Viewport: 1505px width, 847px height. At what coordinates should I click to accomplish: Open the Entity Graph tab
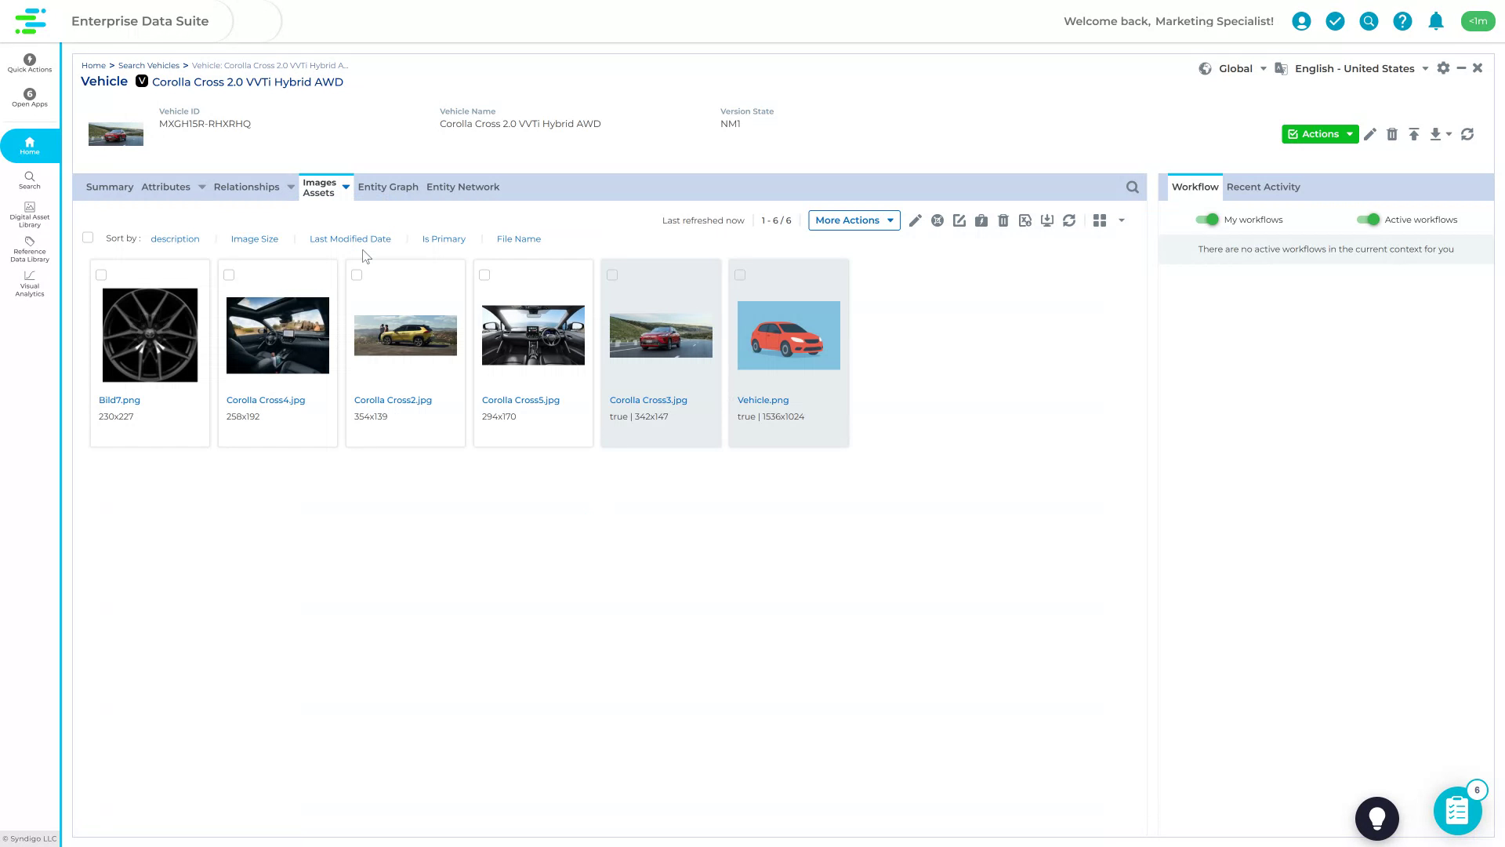click(387, 187)
